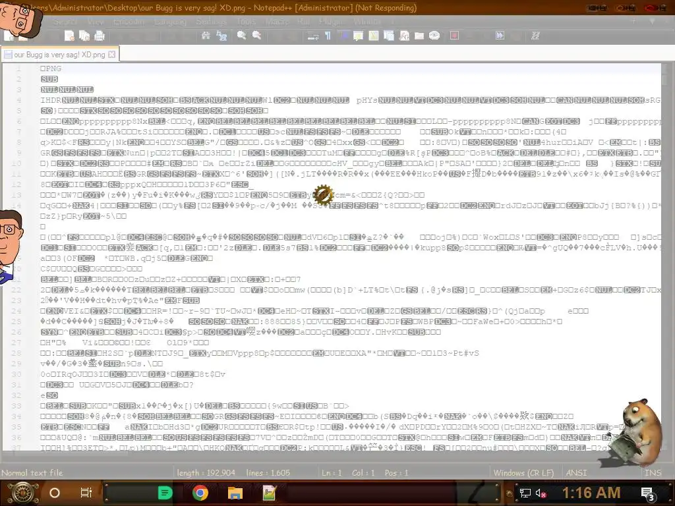Click the Close All documents toolbar icon

(x=84, y=36)
